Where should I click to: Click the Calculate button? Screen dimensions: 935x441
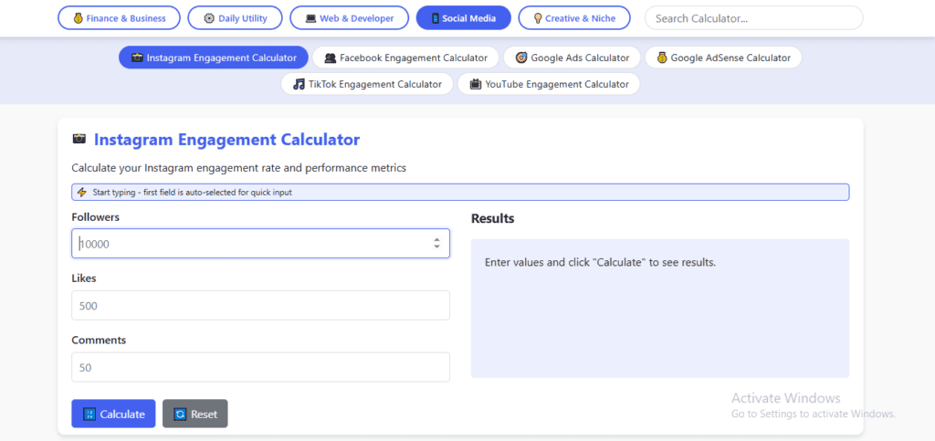113,414
